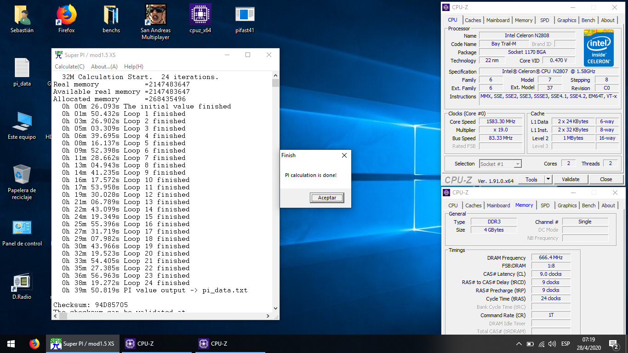This screenshot has height=353, width=628.
Task: Open the Calculate(C) menu in Super PI
Action: [70, 67]
